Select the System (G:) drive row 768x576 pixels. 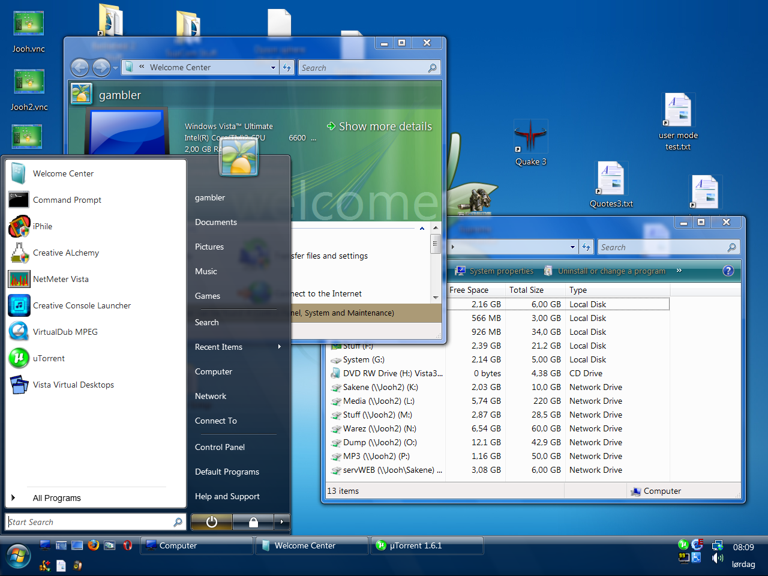coord(499,359)
